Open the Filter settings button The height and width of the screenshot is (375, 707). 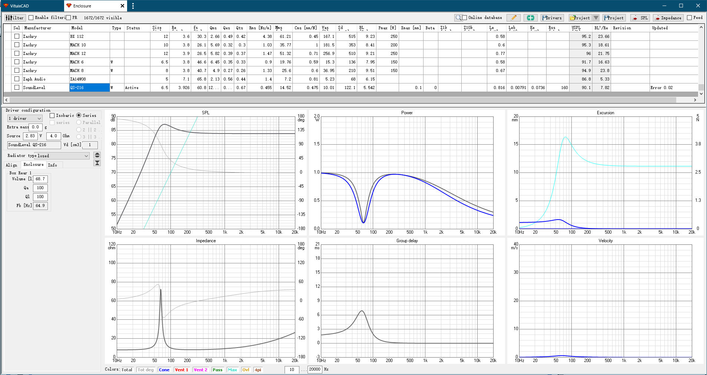coord(15,17)
